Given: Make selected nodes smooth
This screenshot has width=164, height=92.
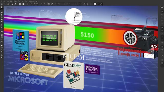Looking at the screenshot, I should tap(30, 4).
